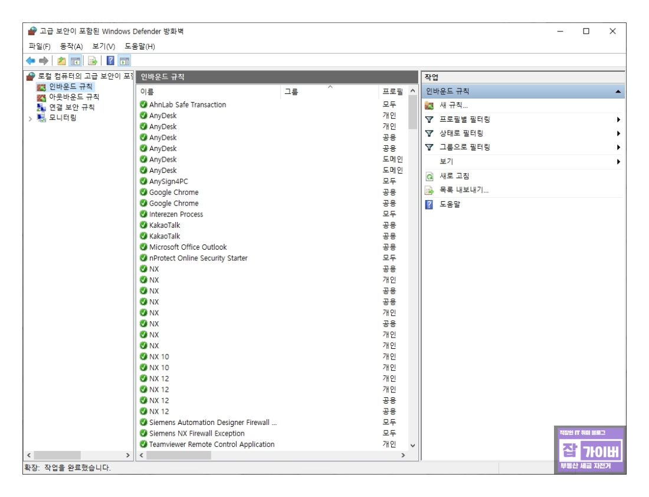Open the 동작(A) menu

pyautogui.click(x=71, y=47)
